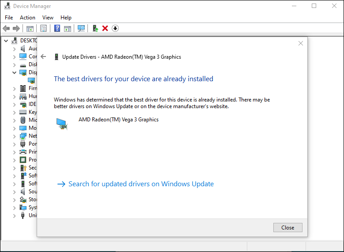Click the Update device driver icon

click(x=95, y=28)
